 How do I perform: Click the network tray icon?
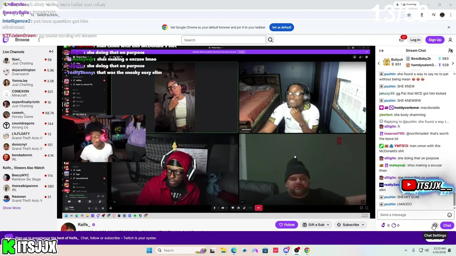[x=420, y=250]
